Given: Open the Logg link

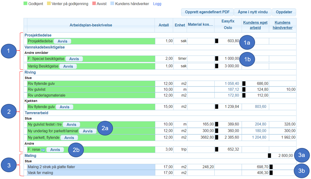Looking at the screenshot, I should pos(157,4).
